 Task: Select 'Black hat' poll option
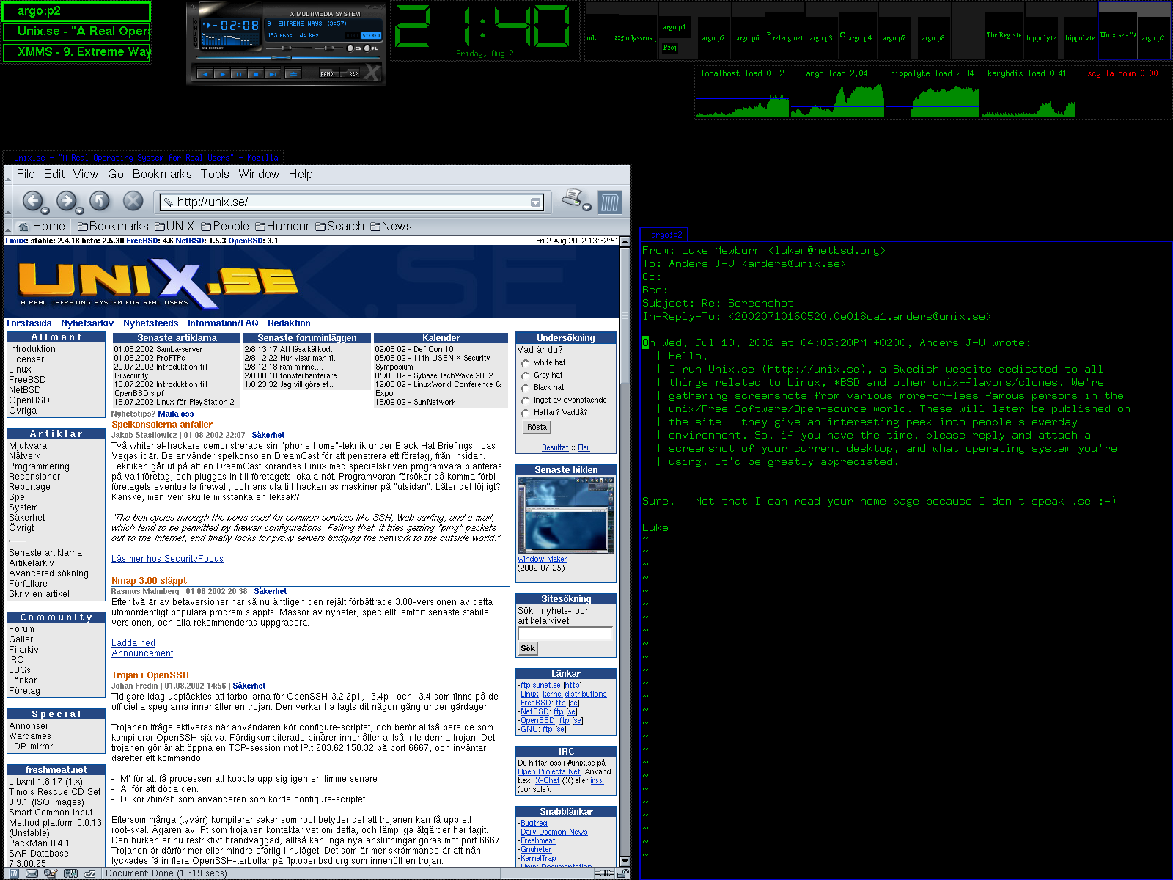[x=526, y=388]
